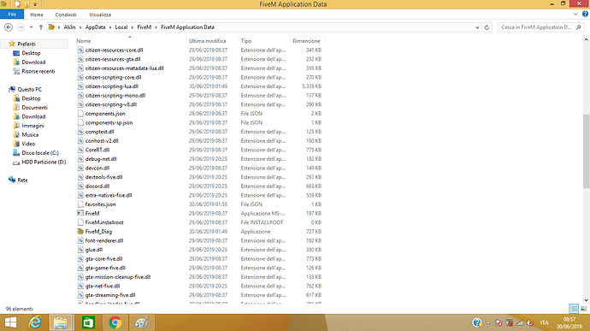
Task: Select file devtools-five.dll
Action: [103, 177]
